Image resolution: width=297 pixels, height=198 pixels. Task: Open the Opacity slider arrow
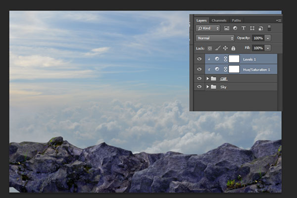point(268,38)
